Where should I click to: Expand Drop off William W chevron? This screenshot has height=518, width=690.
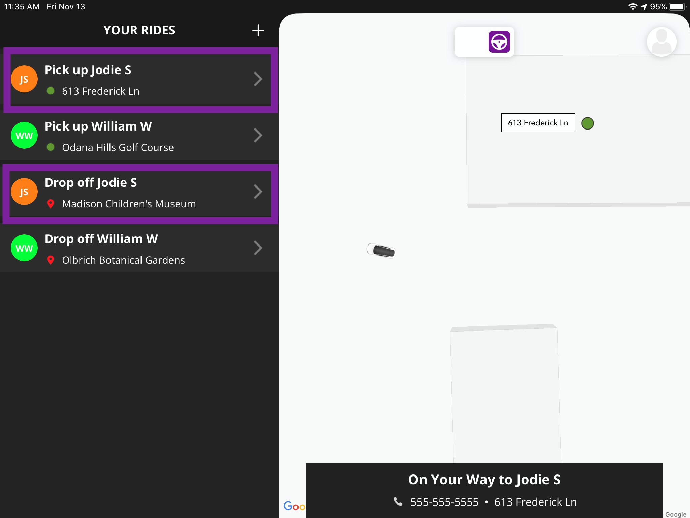[x=258, y=248]
